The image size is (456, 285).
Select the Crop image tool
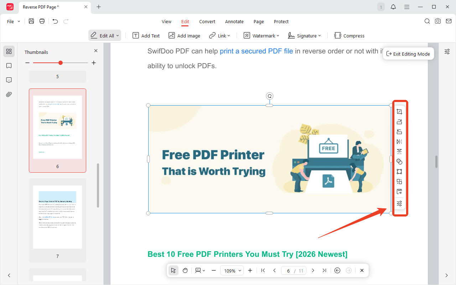click(399, 112)
